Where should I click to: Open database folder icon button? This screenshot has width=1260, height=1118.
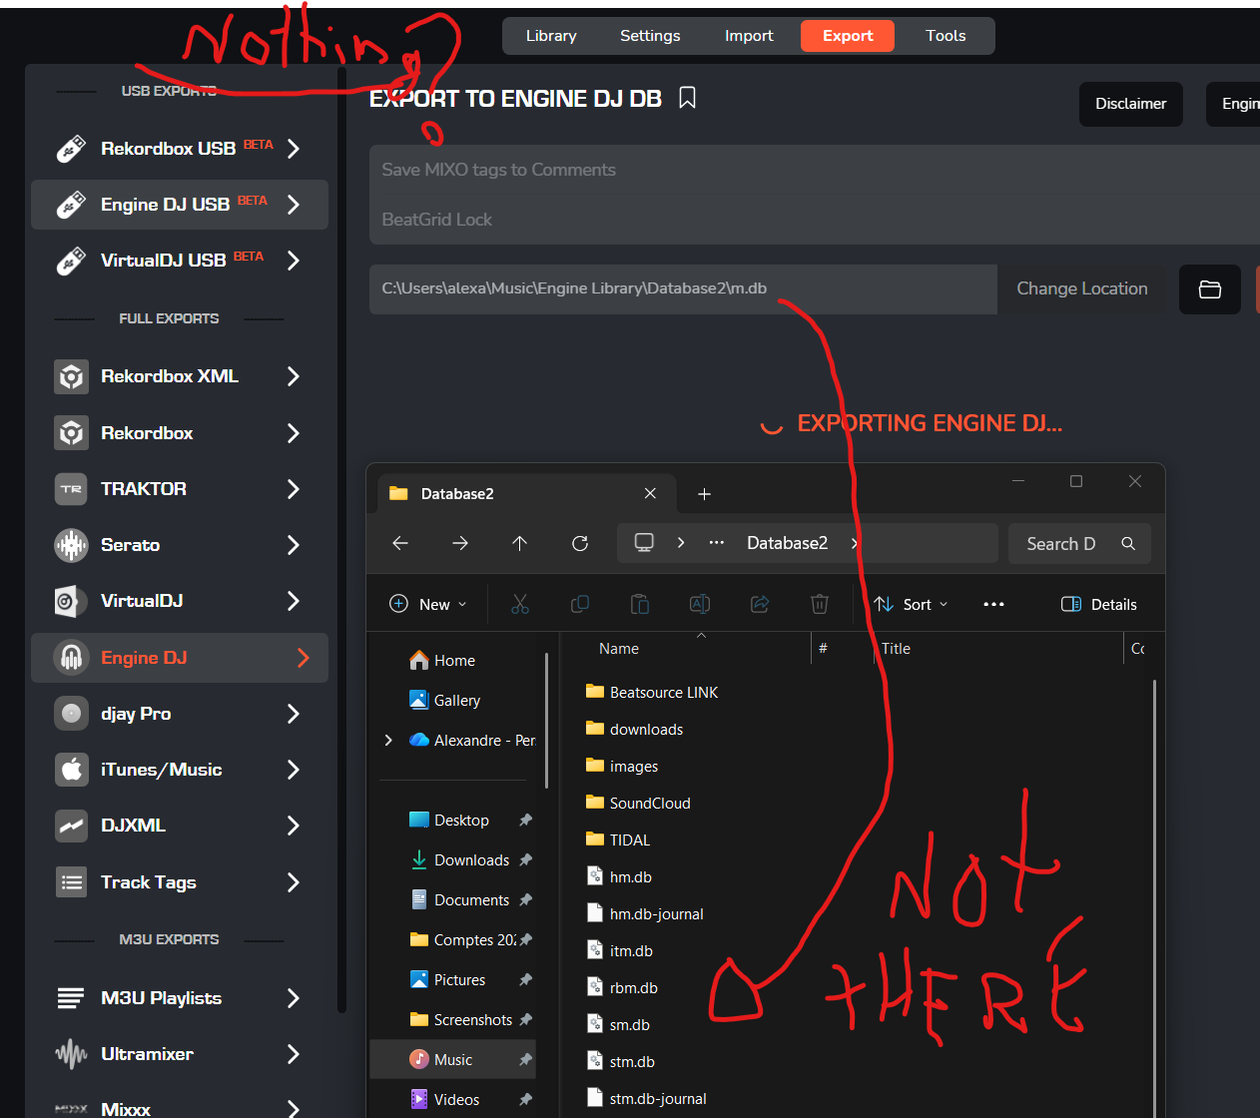click(1210, 289)
